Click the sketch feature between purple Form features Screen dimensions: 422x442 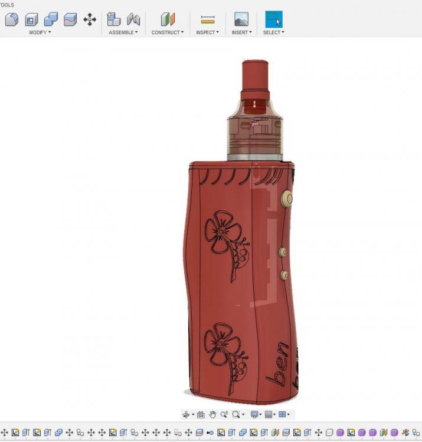coord(351,433)
